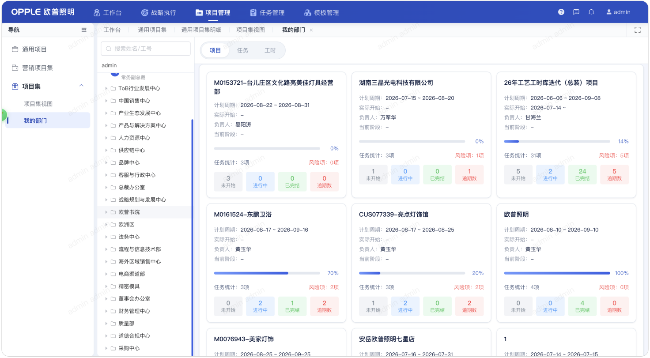Select the 人力资源中心 department row

(x=144, y=138)
